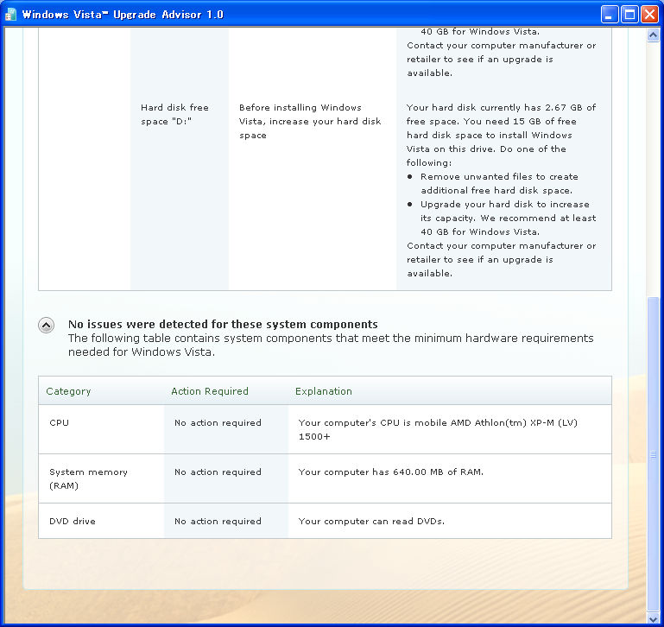Click the Hard disk free space "D:" cell

click(x=175, y=114)
